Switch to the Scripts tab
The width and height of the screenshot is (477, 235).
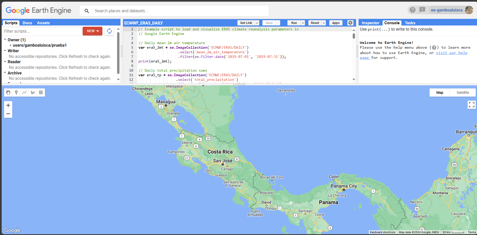tap(11, 23)
